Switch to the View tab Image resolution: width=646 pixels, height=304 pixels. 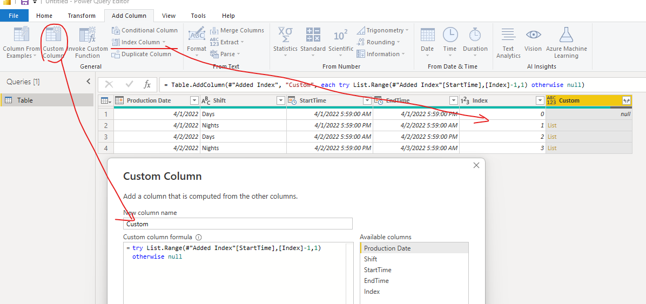169,16
